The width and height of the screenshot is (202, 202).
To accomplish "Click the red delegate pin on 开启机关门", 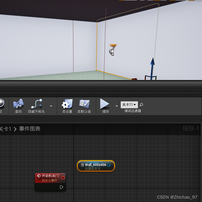I will 63,178.
